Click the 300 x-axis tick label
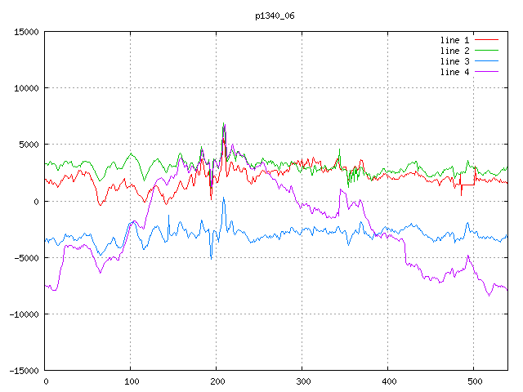 (x=302, y=381)
